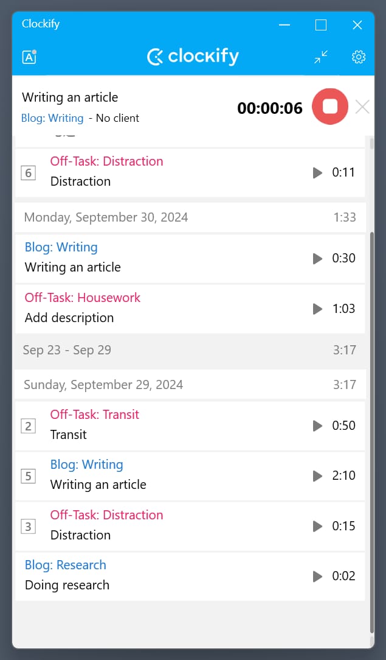Discard the current time entry with the X
Image resolution: width=386 pixels, height=660 pixels.
tap(362, 107)
